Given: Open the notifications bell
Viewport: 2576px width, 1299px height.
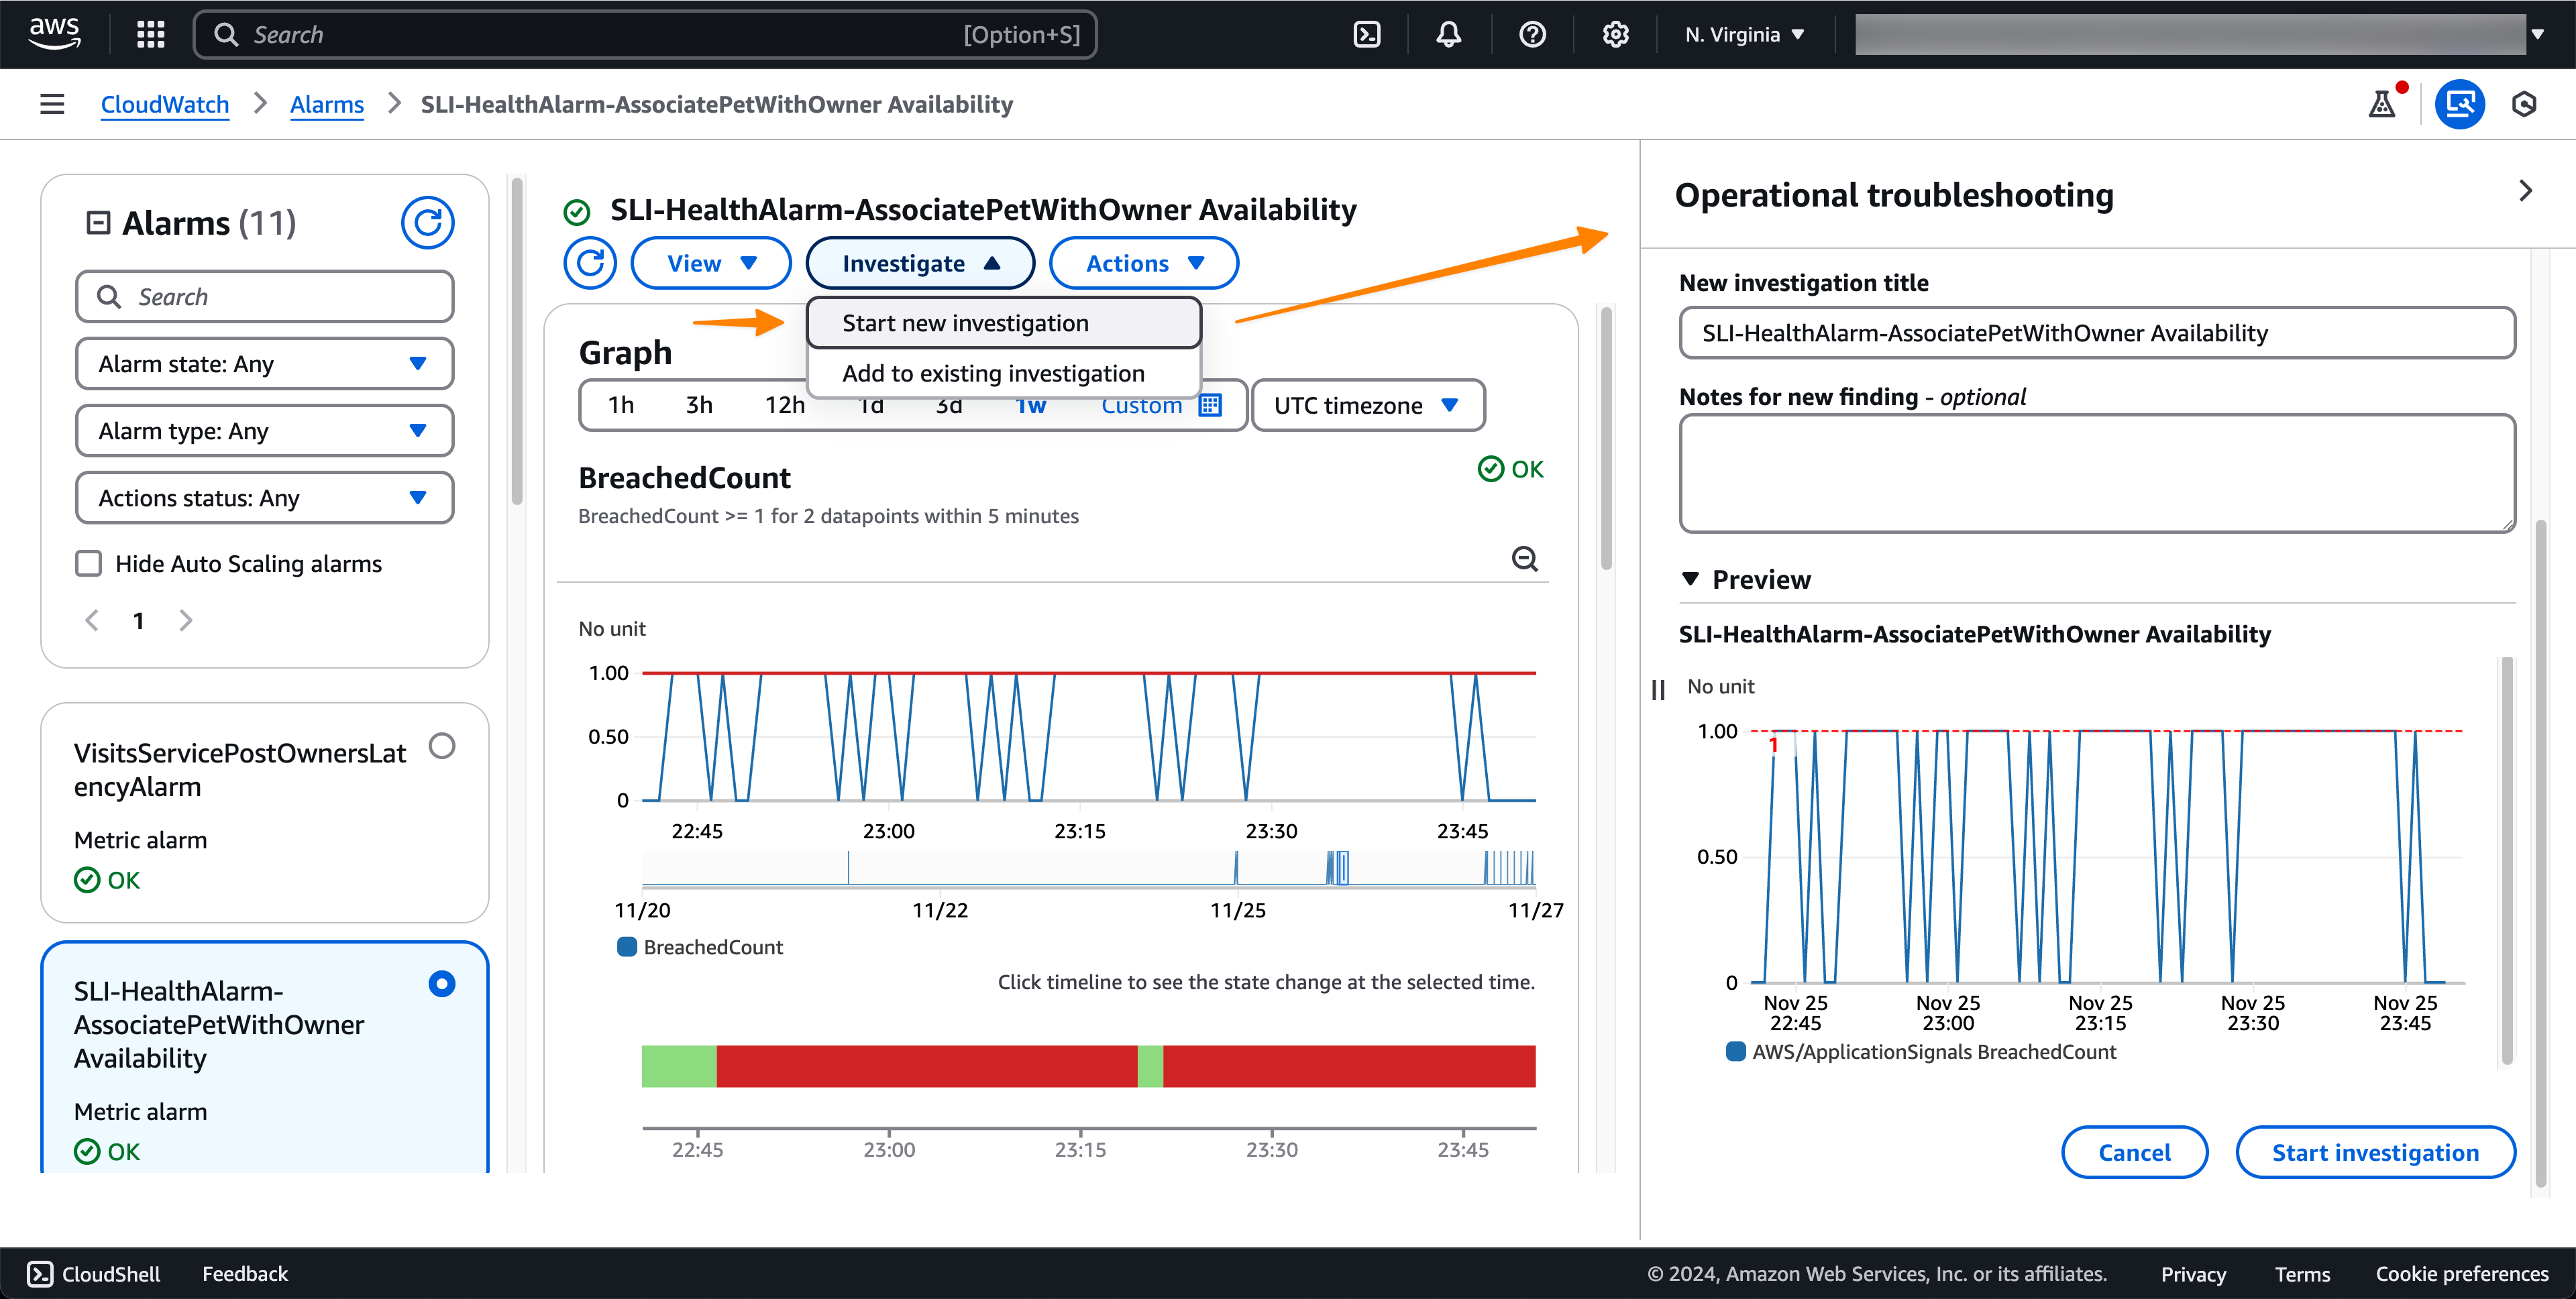Looking at the screenshot, I should pyautogui.click(x=1448, y=35).
